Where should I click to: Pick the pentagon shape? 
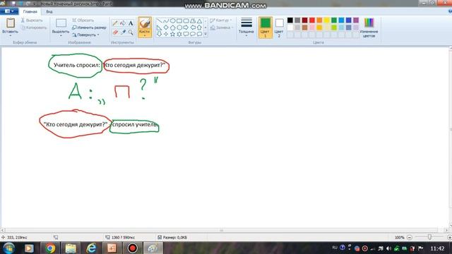coord(172,28)
